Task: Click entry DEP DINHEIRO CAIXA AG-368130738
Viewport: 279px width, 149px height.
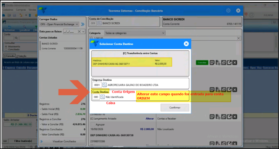Action: coord(112,135)
